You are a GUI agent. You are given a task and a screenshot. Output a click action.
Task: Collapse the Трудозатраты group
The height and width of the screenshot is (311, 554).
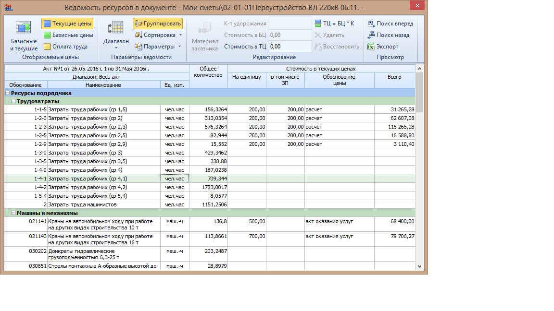point(13,101)
